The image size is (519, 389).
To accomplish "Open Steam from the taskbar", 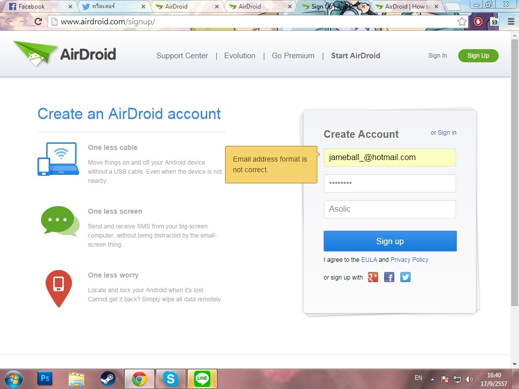I will tap(108, 379).
